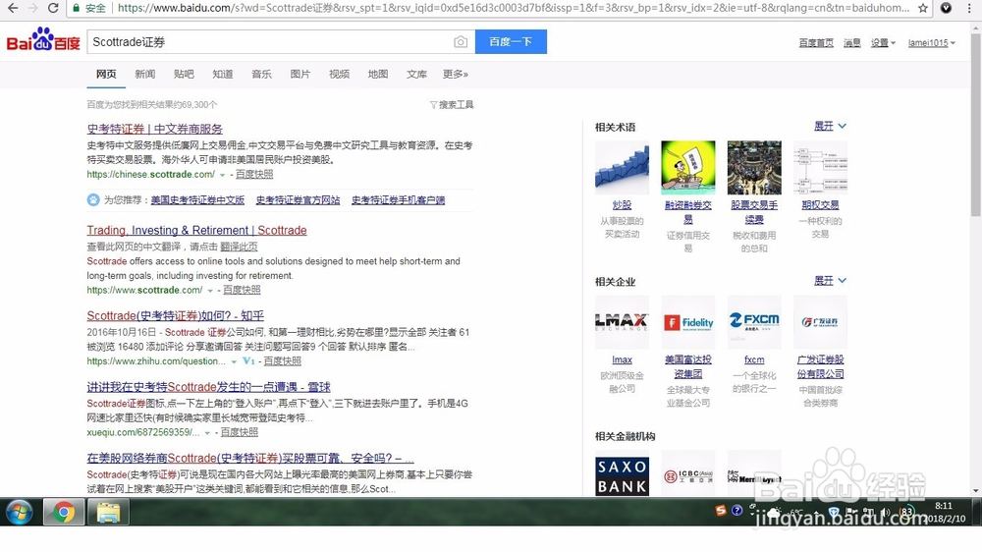Click the 广发证券 logo thumbnail

(x=820, y=322)
